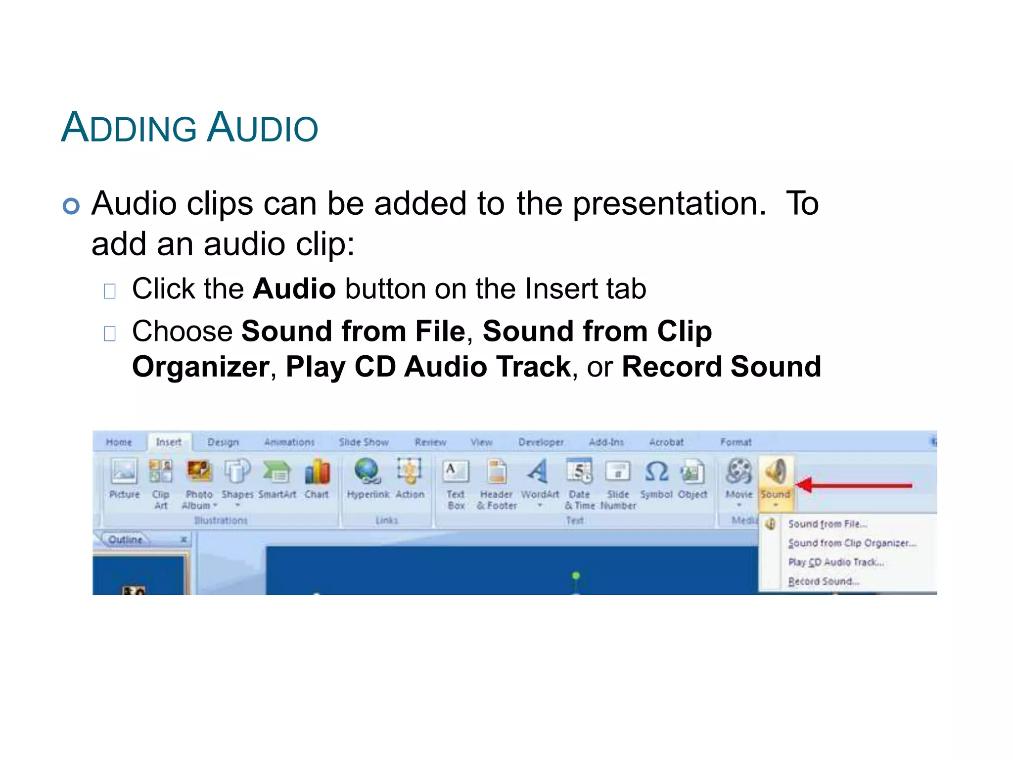Image resolution: width=1013 pixels, height=760 pixels.
Task: Expand the Movie dropdown arrow
Action: [739, 505]
